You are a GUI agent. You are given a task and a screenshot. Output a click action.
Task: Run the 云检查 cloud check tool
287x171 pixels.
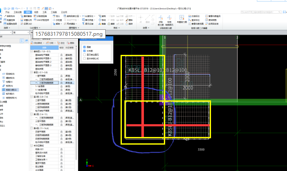pyautogui.click(x=57, y=20)
